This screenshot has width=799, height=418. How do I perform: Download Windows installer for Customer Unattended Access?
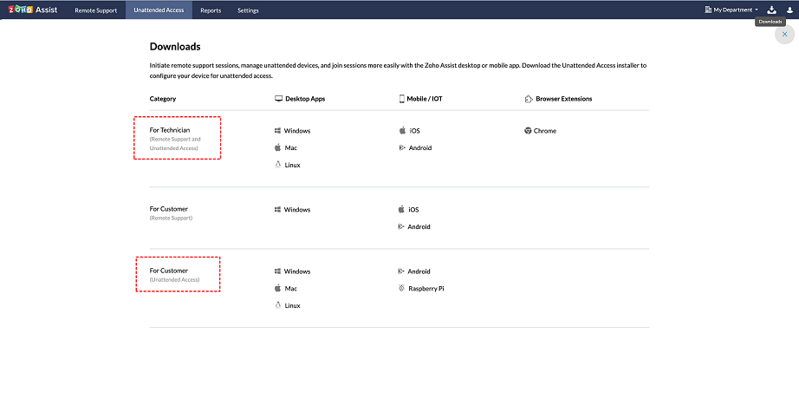pos(293,271)
